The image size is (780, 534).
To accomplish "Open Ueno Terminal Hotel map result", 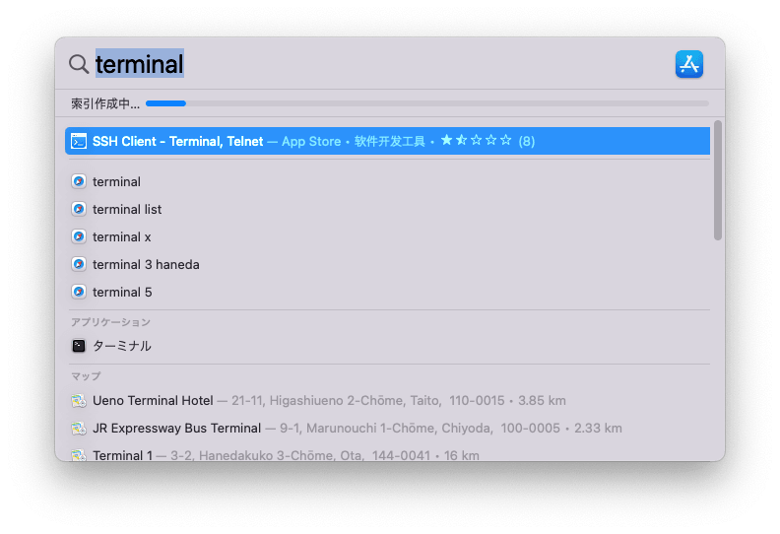I will coord(387,401).
